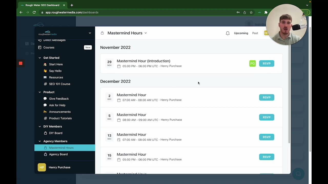Open notifications bell icon

coord(228,33)
